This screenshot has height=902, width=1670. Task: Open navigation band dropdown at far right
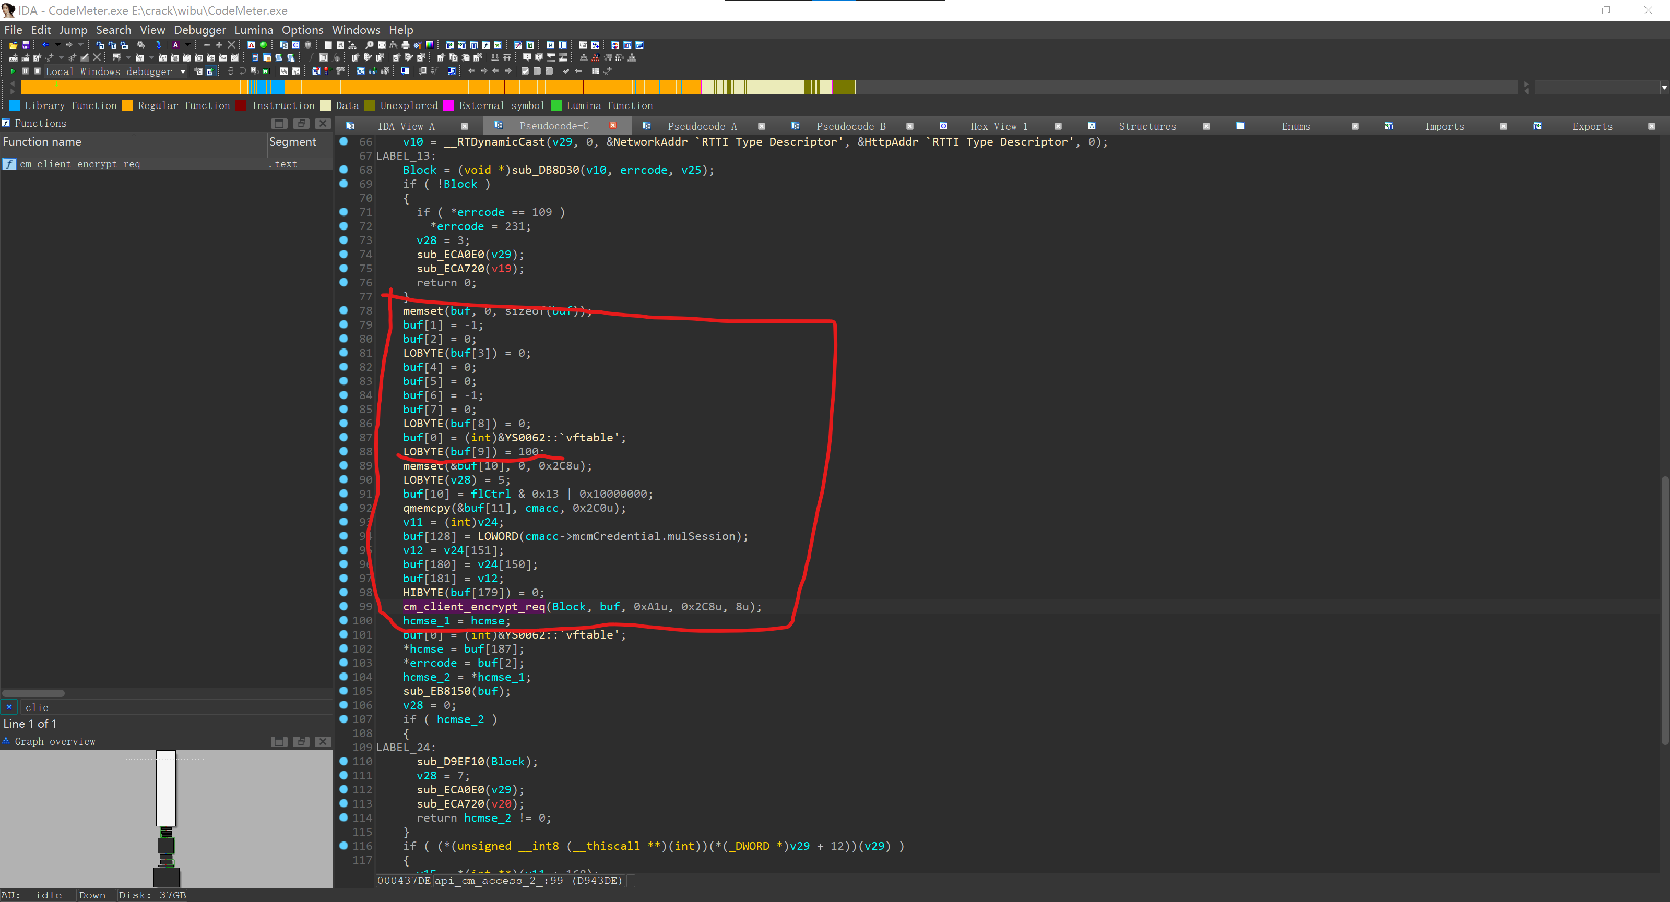coord(1664,88)
